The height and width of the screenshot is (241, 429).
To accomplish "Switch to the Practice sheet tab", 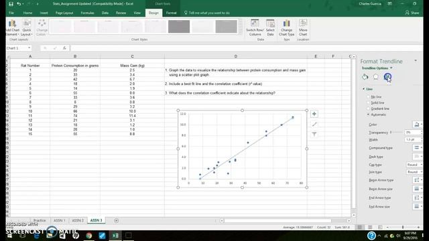I will coord(40,220).
